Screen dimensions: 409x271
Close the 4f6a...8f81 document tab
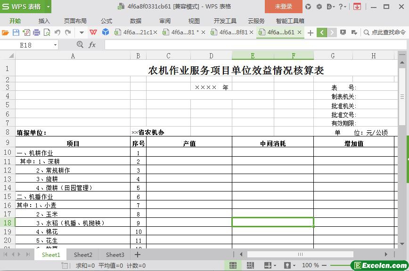(x=252, y=32)
